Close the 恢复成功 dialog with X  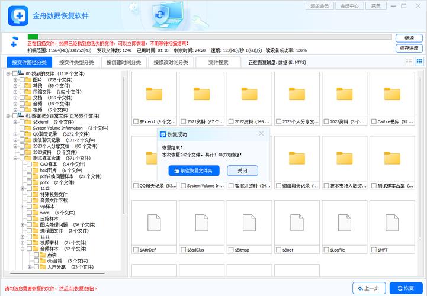point(262,134)
